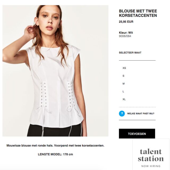Open the SELECTEER MAAT size selector
Image resolution: width=170 pixels, height=170 pixels.
(130, 53)
